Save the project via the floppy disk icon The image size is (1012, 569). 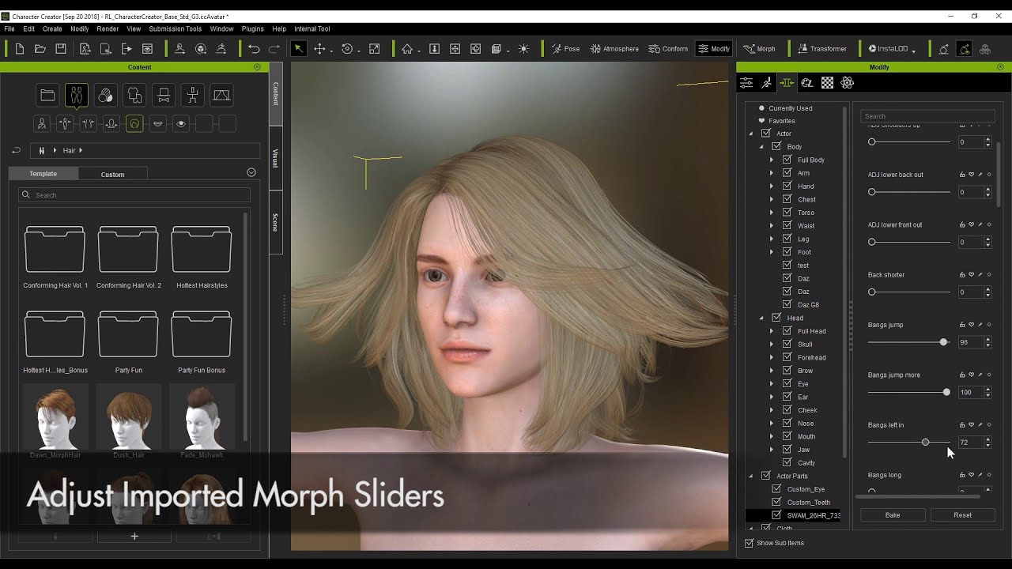[61, 49]
